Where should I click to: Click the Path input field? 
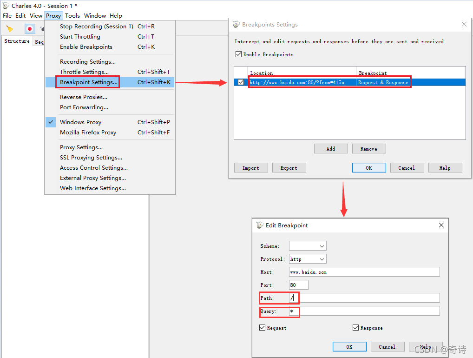(x=364, y=298)
